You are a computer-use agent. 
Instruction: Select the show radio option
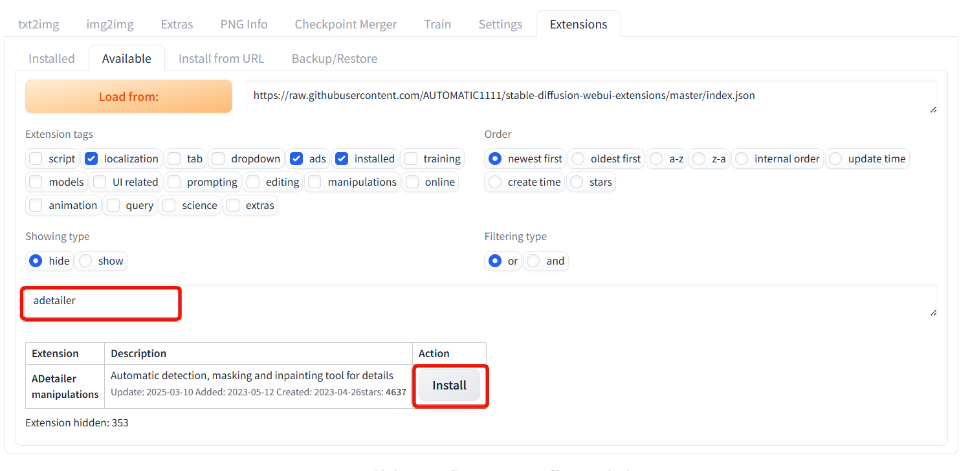pyautogui.click(x=85, y=261)
